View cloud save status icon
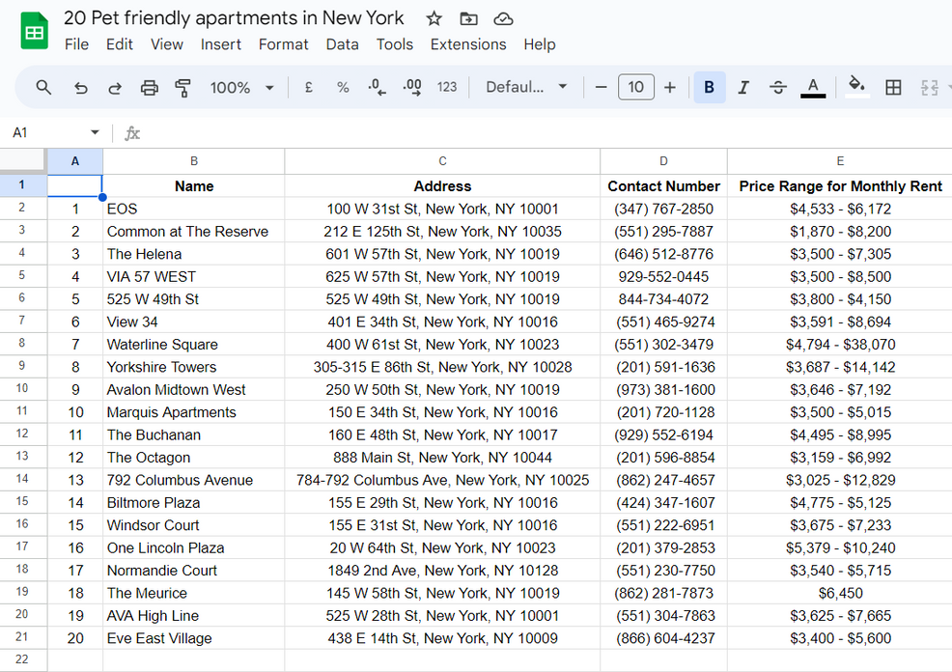 [x=503, y=18]
